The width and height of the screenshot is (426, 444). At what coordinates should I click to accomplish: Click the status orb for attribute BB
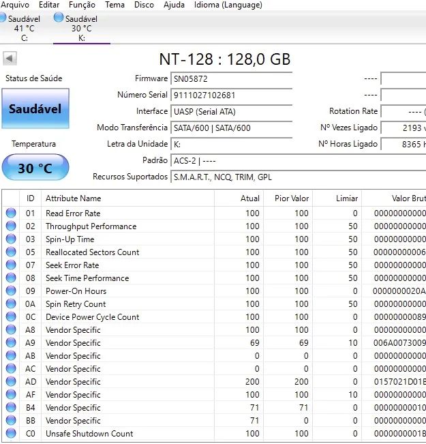point(11,420)
